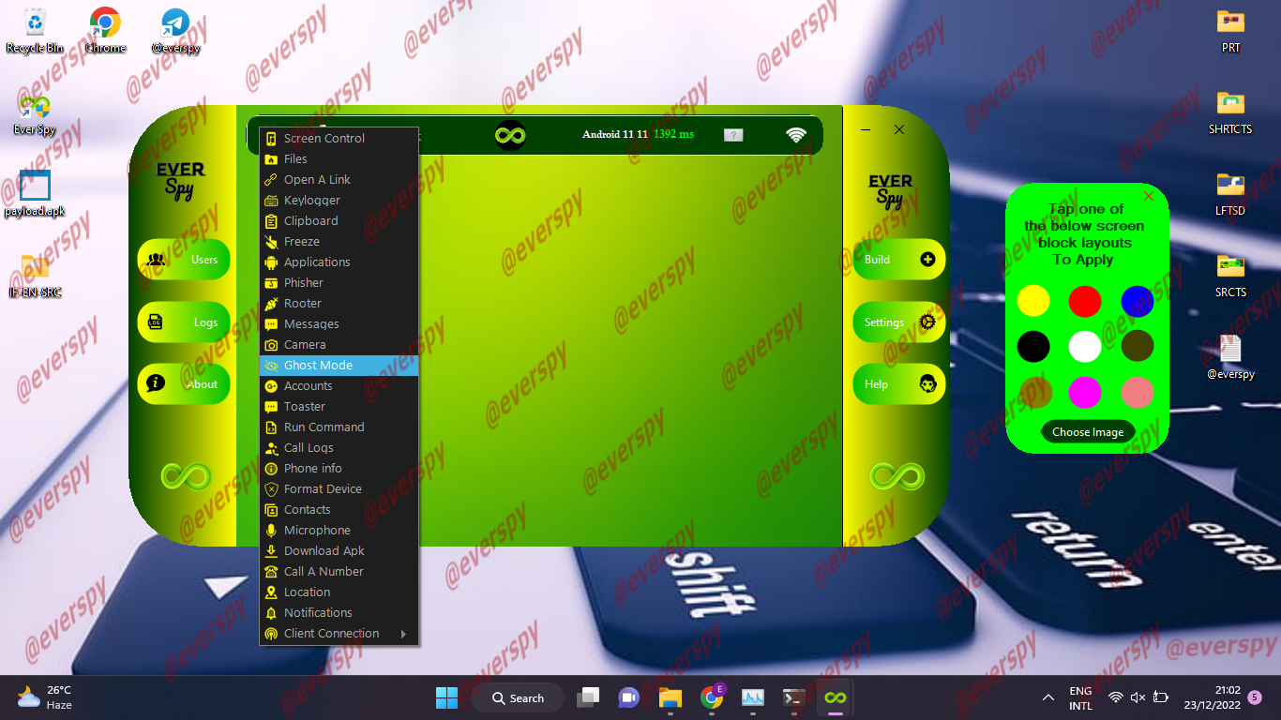Close the screen block layouts panel
Screen dimensions: 1281x720
[x=1149, y=196]
